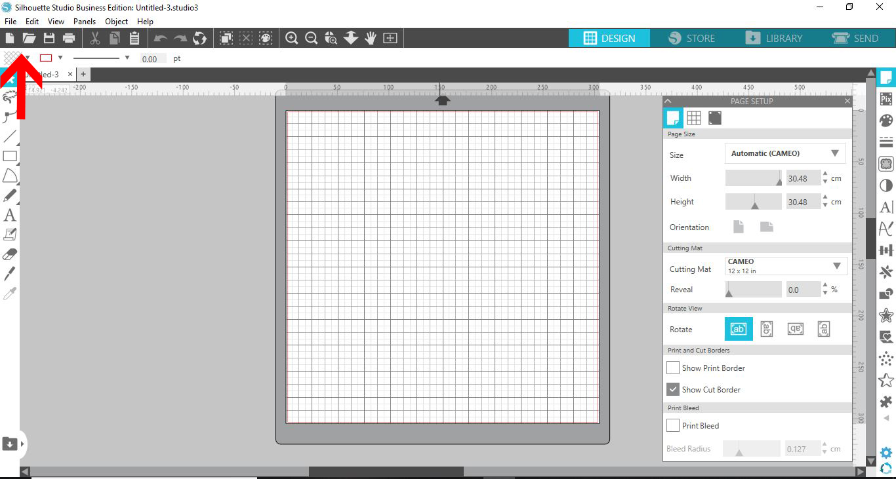The width and height of the screenshot is (896, 479).
Task: Select landscape page orientation icon
Action: coord(767,227)
